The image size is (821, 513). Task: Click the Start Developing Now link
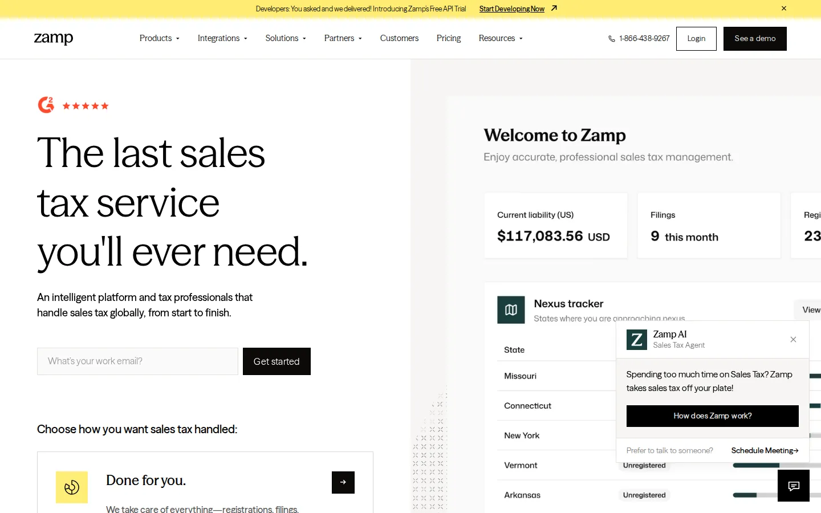coord(511,9)
